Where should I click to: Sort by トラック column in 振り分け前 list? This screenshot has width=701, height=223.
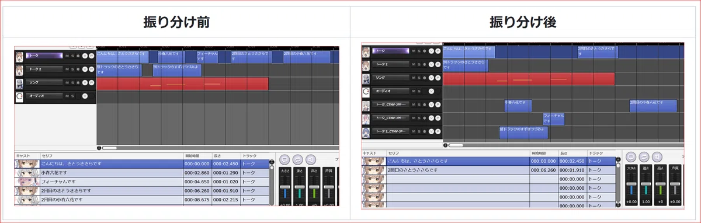click(255, 156)
